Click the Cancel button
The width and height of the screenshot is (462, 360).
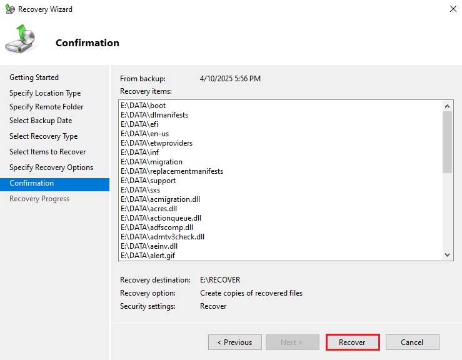coord(412,342)
